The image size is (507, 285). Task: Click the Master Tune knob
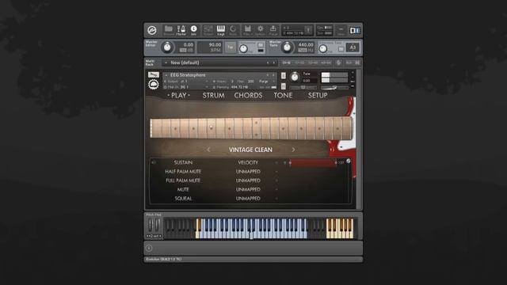[x=287, y=47]
